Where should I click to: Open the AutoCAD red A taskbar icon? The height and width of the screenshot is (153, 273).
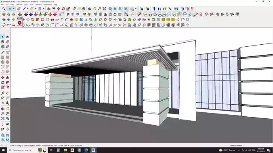click(x=72, y=150)
